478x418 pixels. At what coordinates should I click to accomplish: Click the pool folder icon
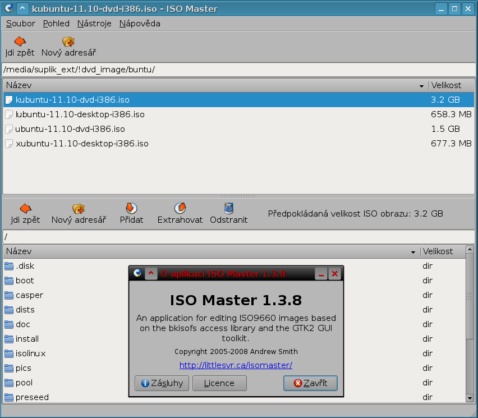tap(9, 383)
